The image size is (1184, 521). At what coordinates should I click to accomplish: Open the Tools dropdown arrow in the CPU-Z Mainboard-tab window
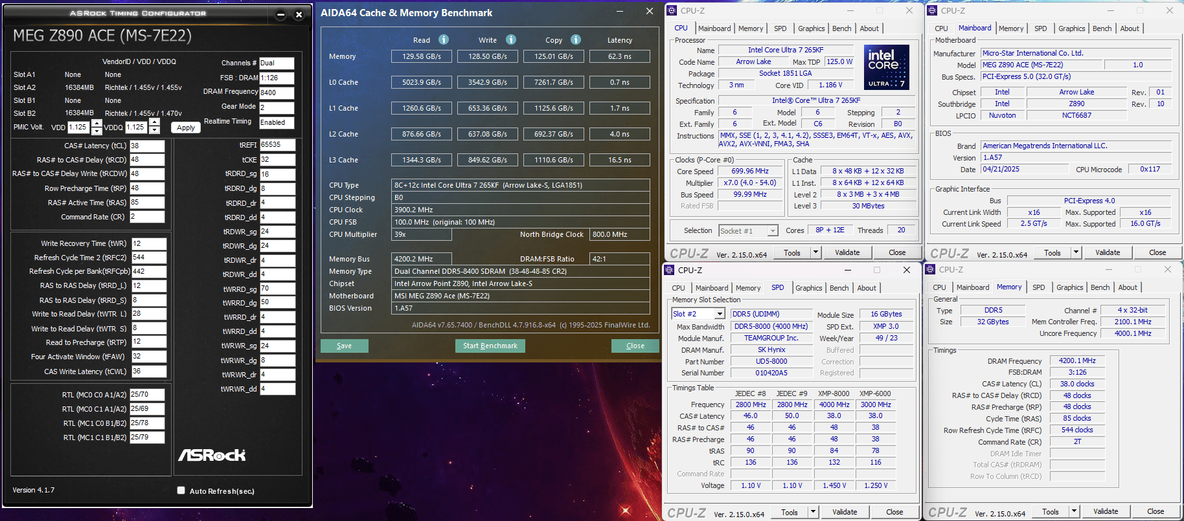coord(1076,252)
